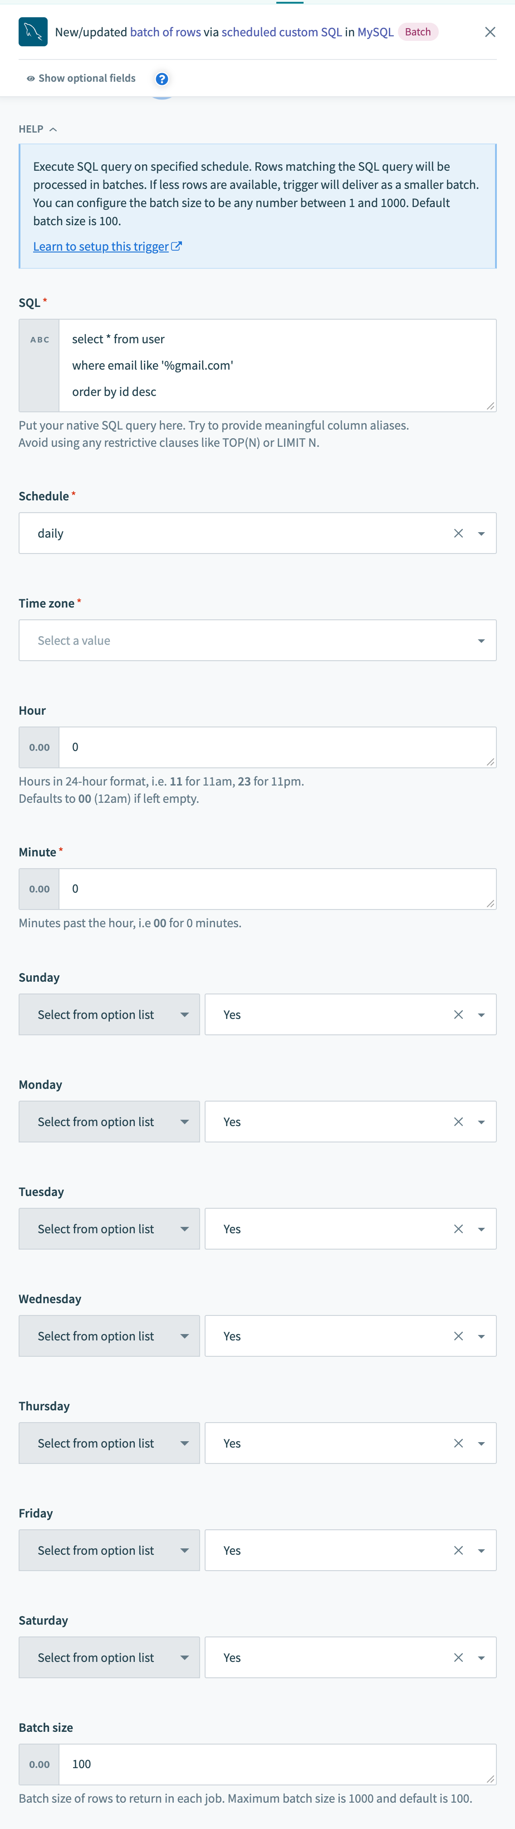Focus the Hour input field

pyautogui.click(x=277, y=747)
